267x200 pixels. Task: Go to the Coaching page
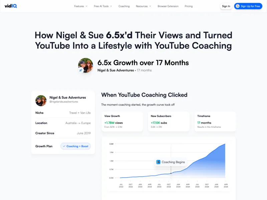click(x=124, y=6)
